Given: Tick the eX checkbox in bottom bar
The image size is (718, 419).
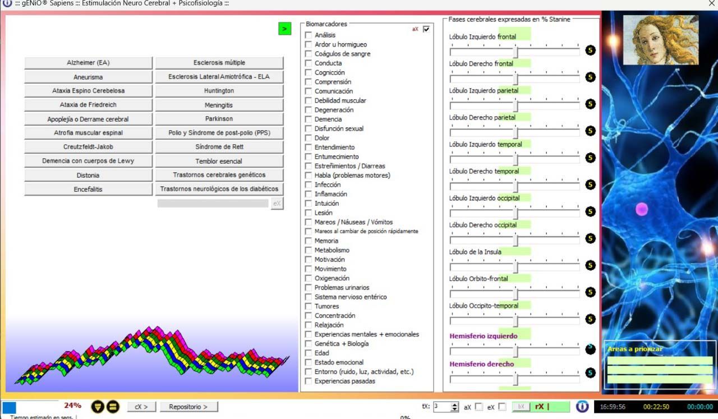Looking at the screenshot, I should pos(502,407).
